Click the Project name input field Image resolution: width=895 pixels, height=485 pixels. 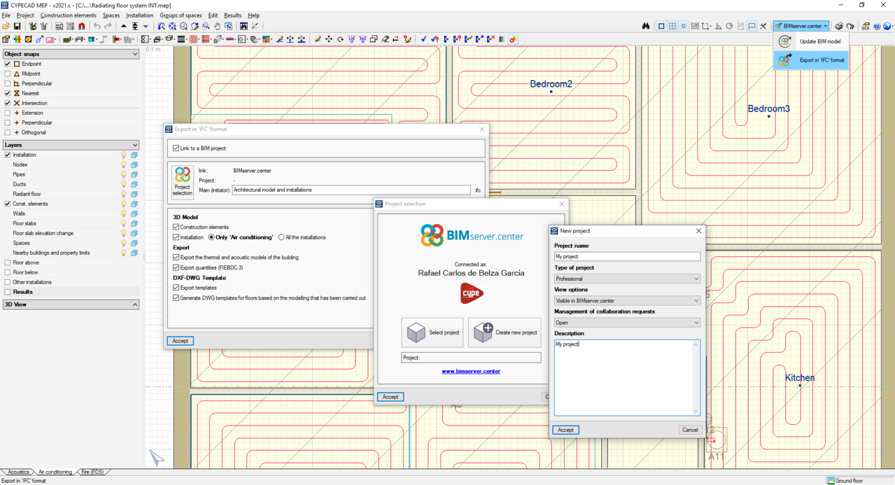[x=627, y=256]
